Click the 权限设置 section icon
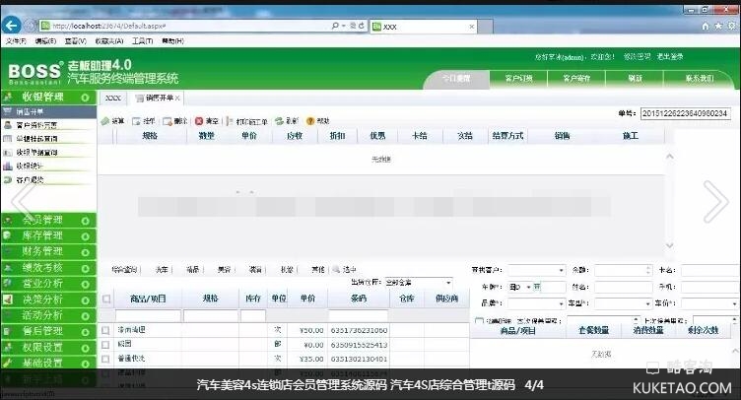Viewport: 741px width, 400px height. (x=8, y=348)
